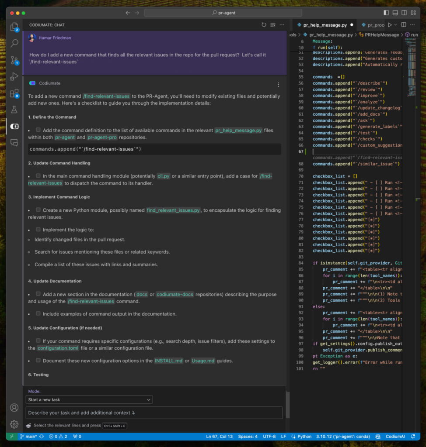Open Codiumate panel more actions menu

[282, 25]
